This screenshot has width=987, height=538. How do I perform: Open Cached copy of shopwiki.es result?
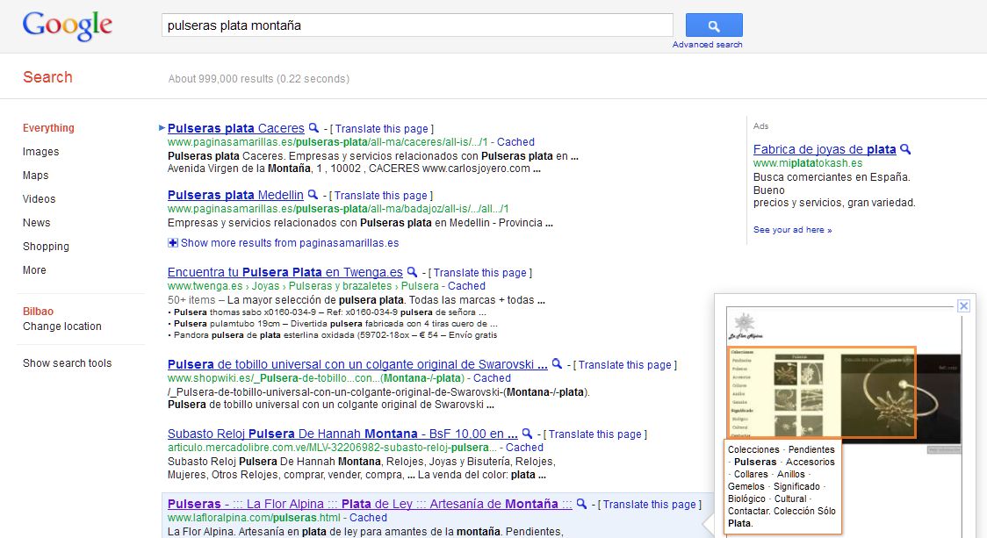point(492,378)
